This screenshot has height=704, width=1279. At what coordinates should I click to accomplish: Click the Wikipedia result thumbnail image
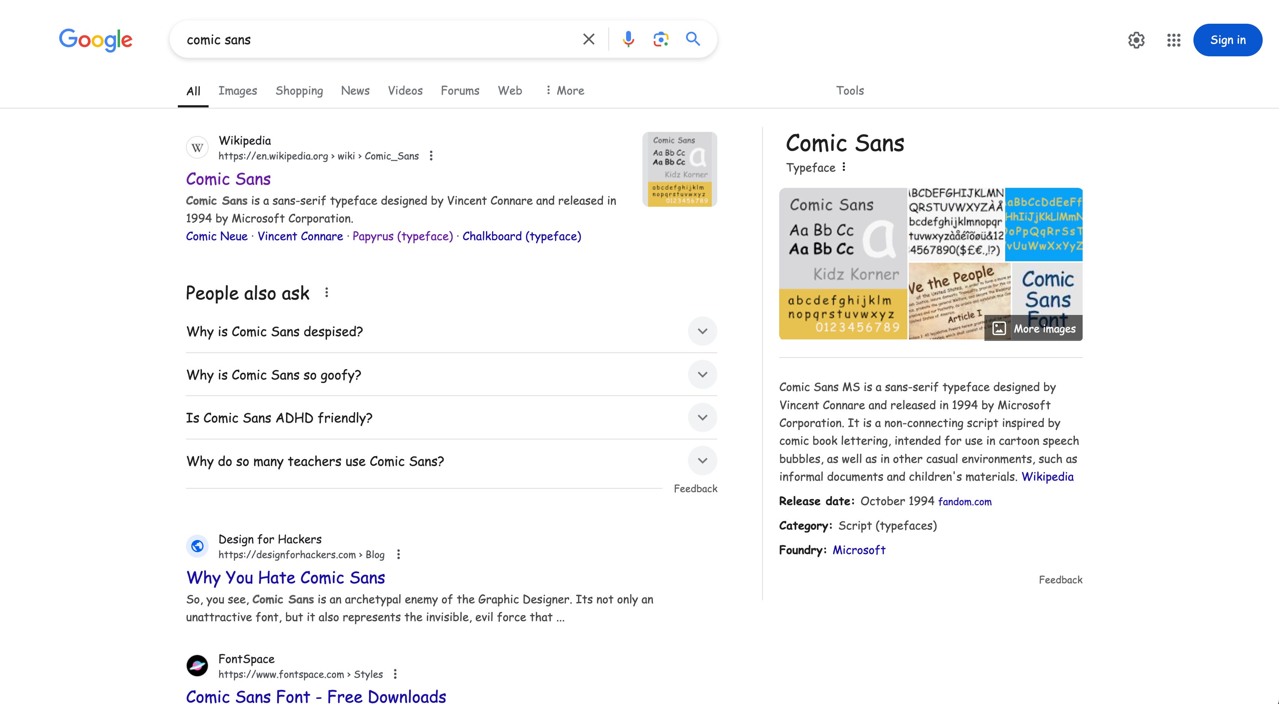[x=679, y=169]
